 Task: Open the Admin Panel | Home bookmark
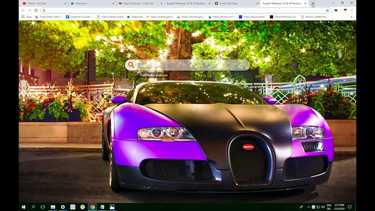pos(110,17)
